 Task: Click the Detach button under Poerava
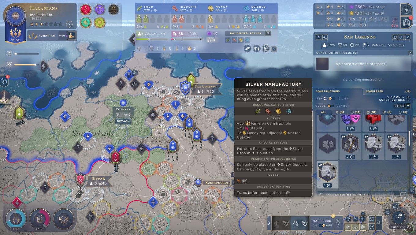pyautogui.click(x=123, y=121)
